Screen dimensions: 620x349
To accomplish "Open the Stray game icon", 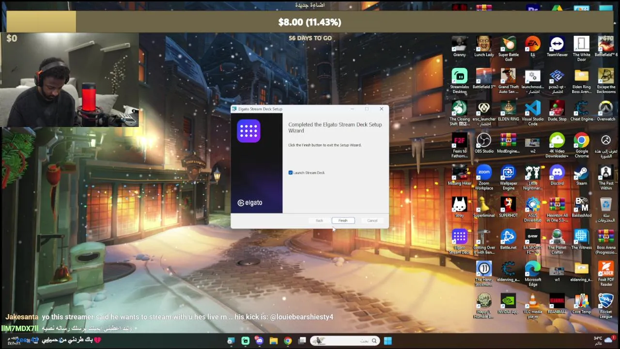I will [459, 207].
